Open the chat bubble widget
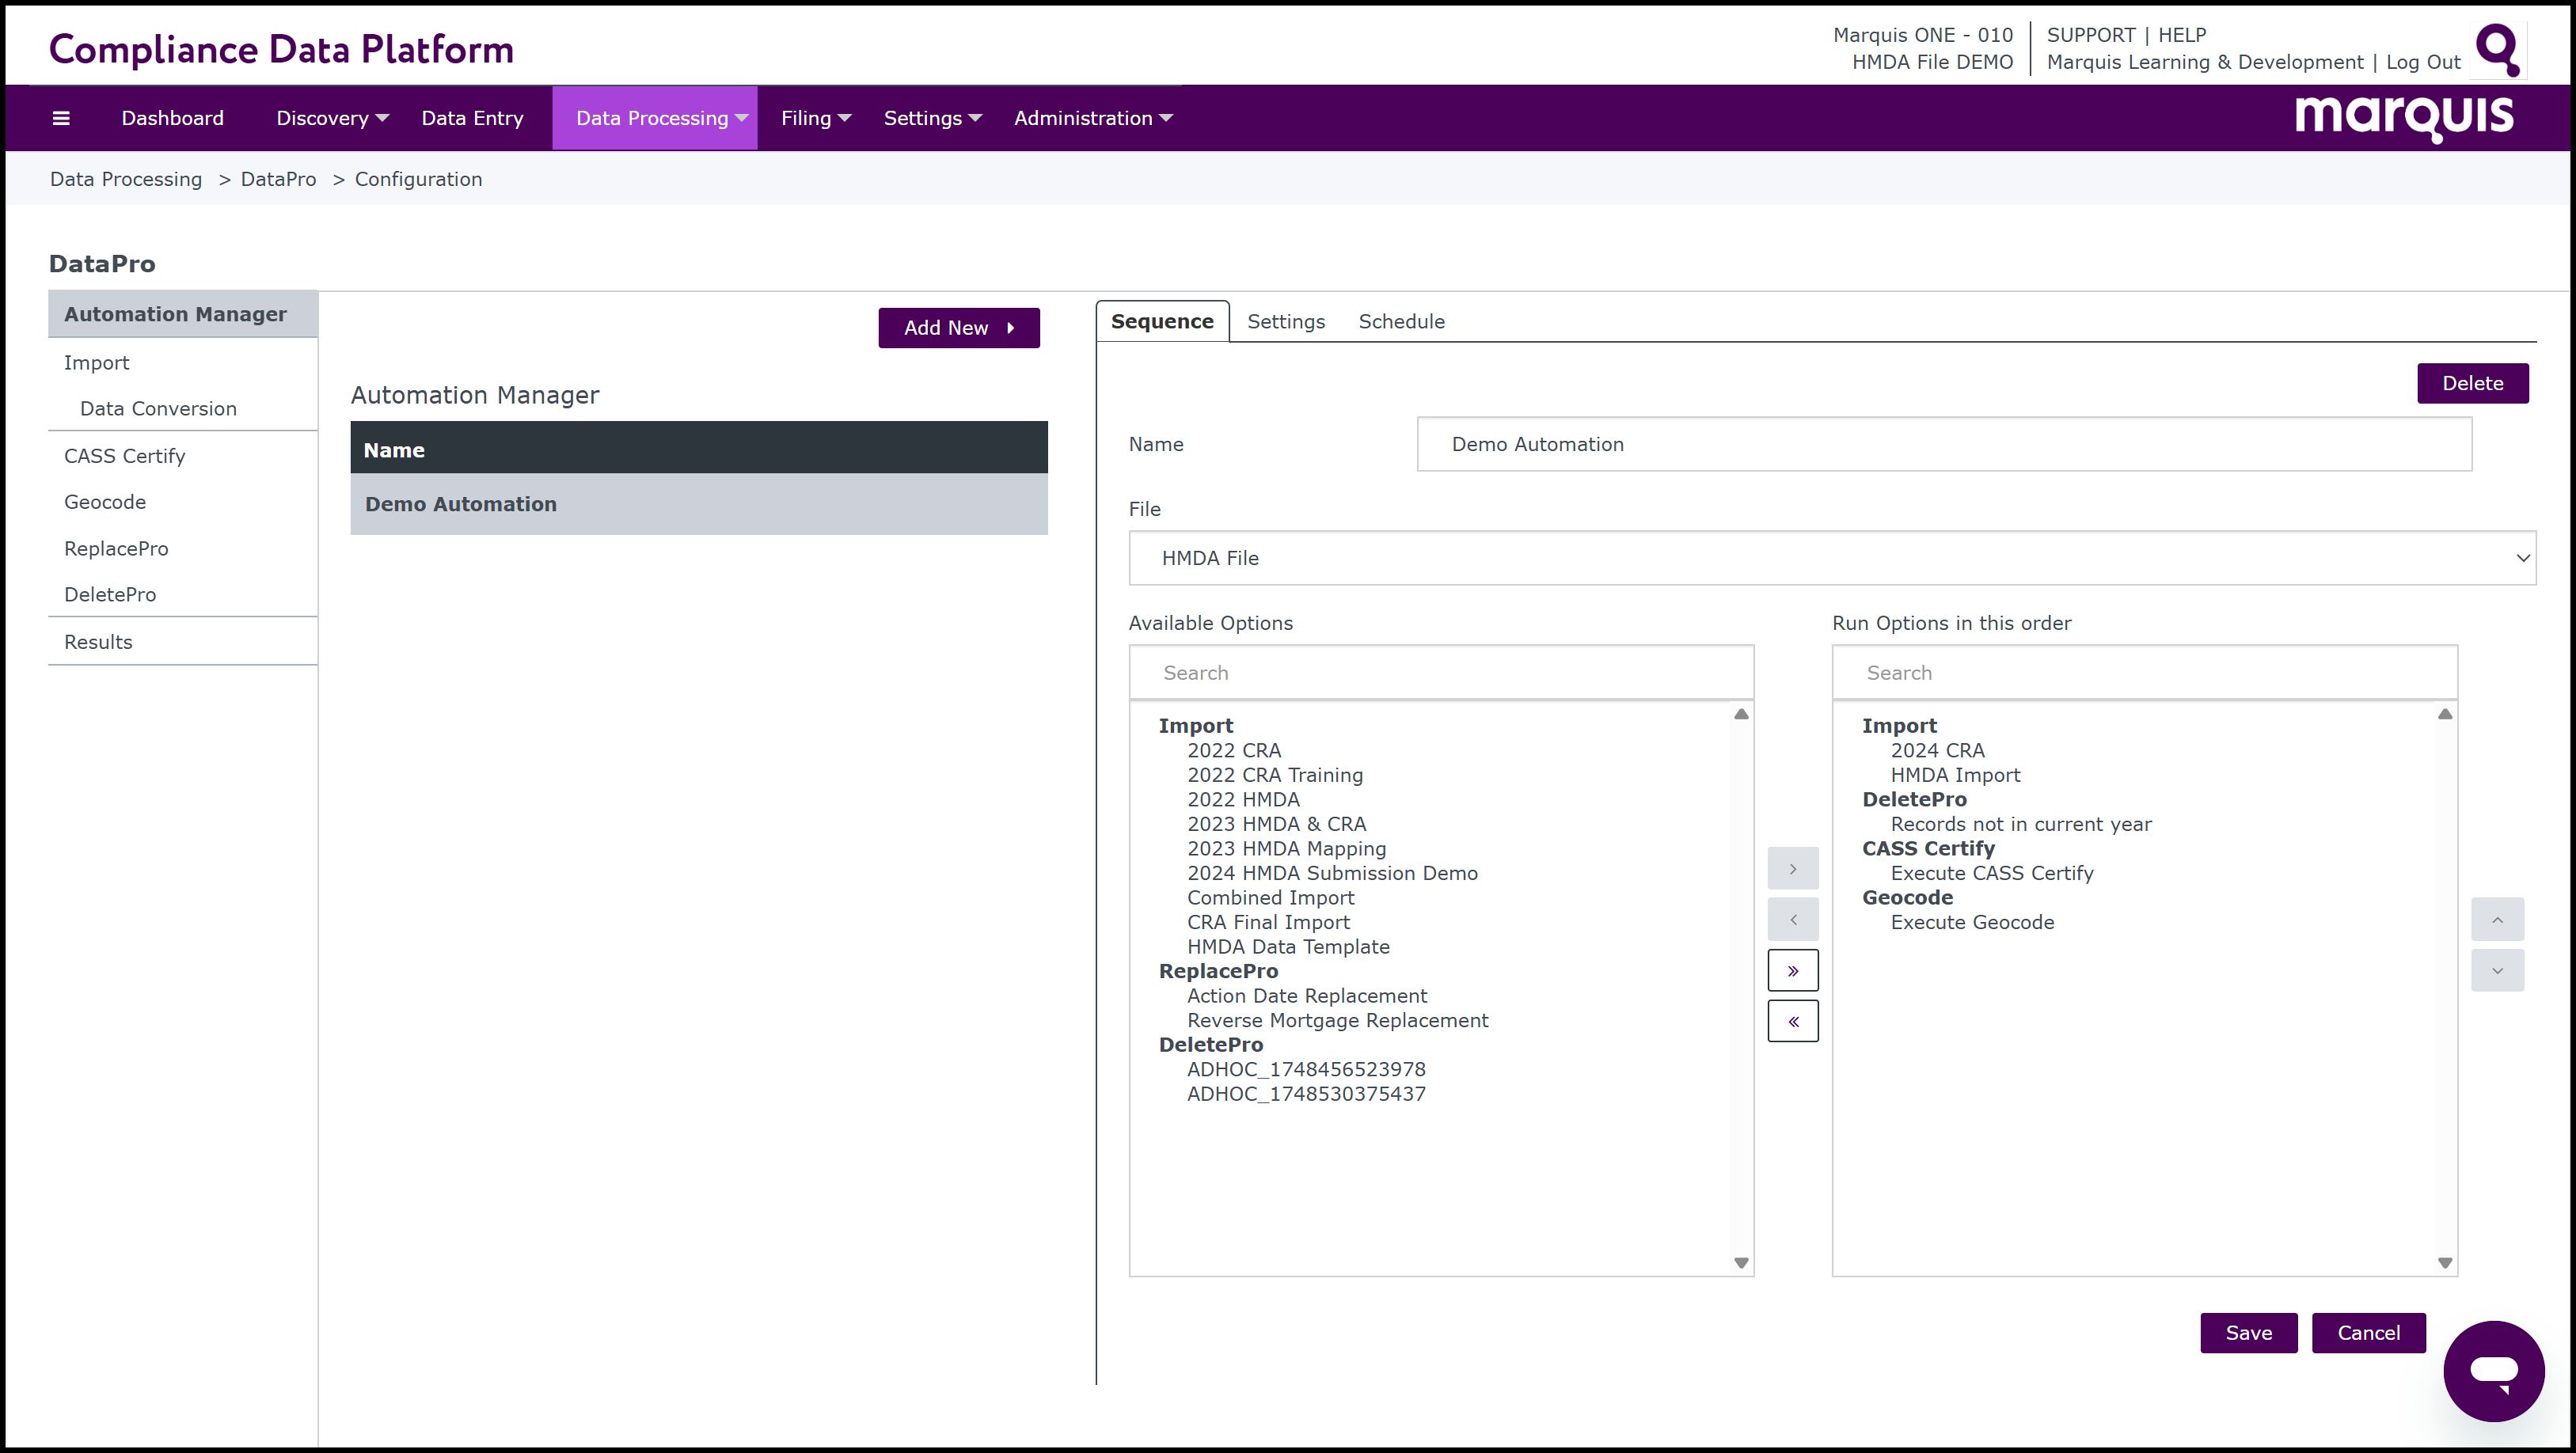Screen dimensions: 2576x1453 click(2493, 1370)
